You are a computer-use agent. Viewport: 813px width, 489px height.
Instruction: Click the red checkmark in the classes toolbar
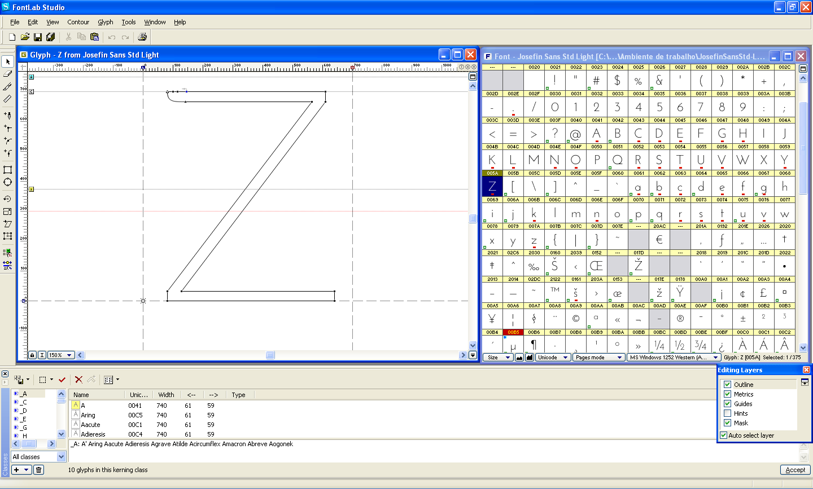tap(62, 380)
